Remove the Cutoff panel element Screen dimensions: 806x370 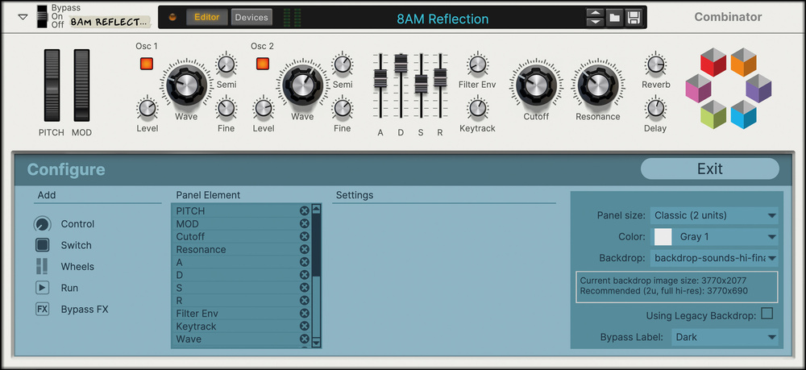[x=304, y=237]
